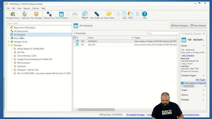
Task: Select the Epic Pen package in tree
Action: (21, 52)
